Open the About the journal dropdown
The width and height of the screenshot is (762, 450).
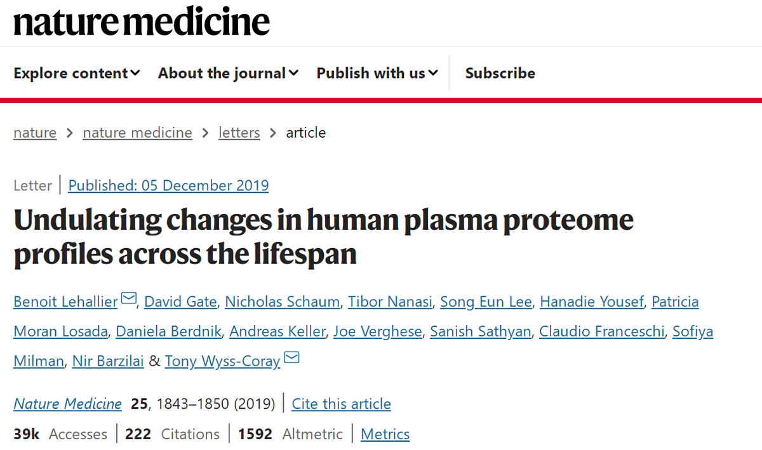[x=228, y=73]
